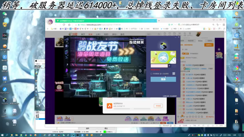Click the browser undo-close arrow icon
Image resolution: width=244 pixels, height=137 pixels.
[x=217, y=25]
